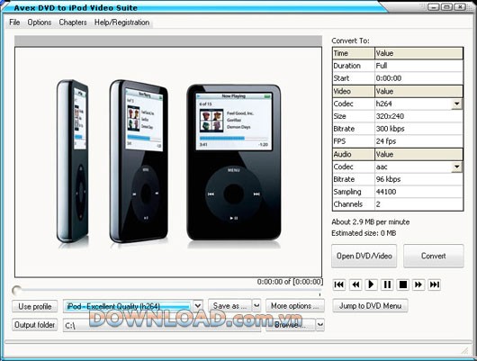Maximize the Avex window
Viewport: 477px width, 361px height.
click(x=446, y=6)
